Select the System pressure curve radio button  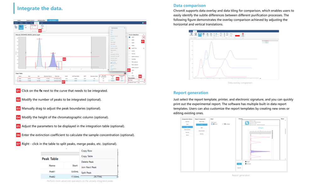coord(130,56)
